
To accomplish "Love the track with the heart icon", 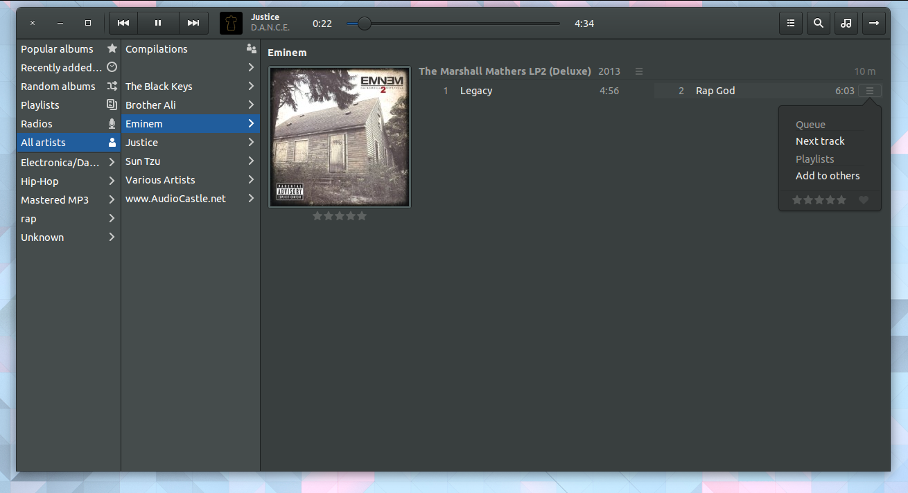I will coord(864,200).
